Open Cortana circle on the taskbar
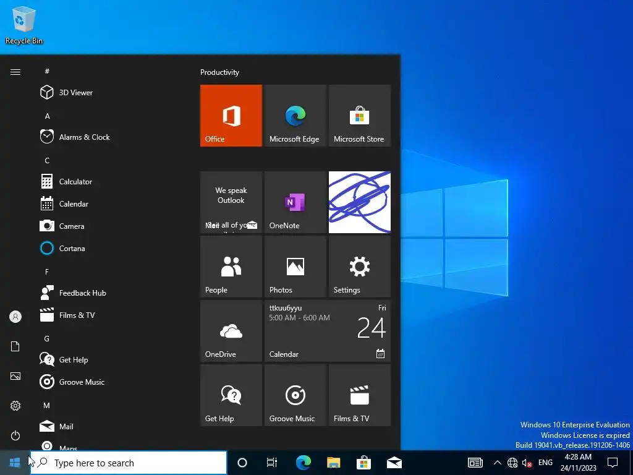633x475 pixels. pos(242,463)
